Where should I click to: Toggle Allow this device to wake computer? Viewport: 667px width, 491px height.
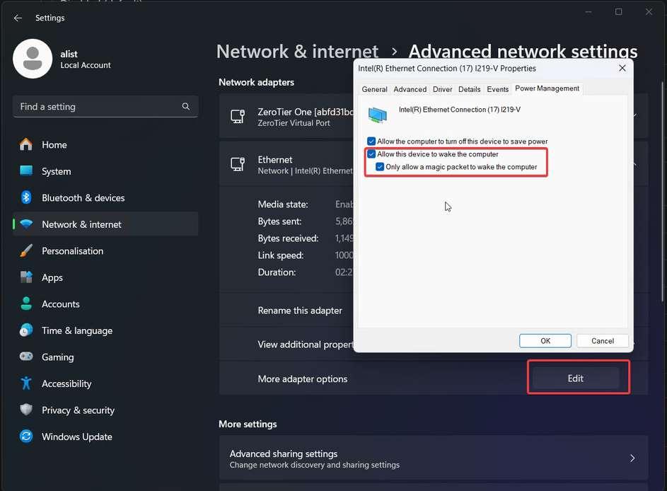[x=371, y=154]
